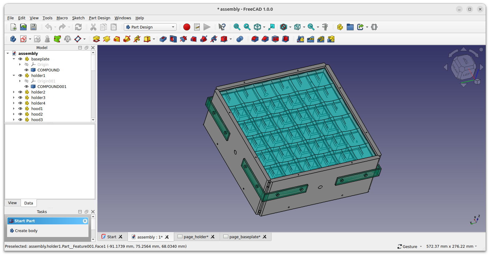Screen dimensions: 490x256
Task: Create a variable set with braces icon
Action: (x=374, y=27)
